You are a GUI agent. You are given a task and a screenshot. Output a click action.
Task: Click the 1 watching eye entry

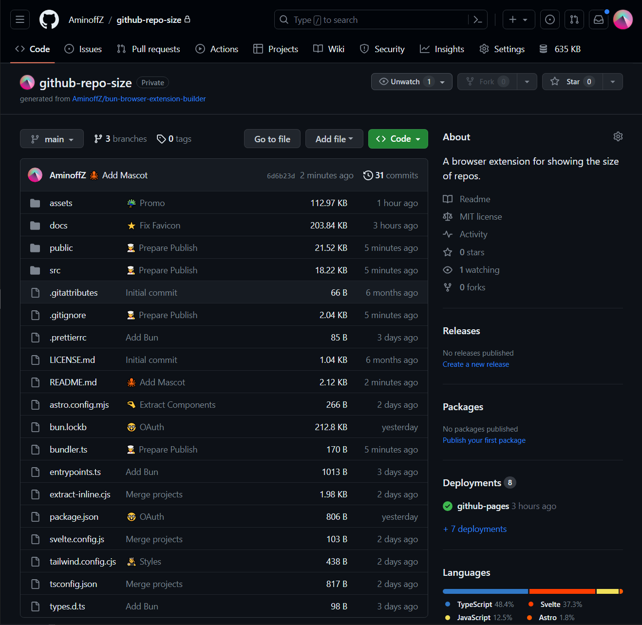pyautogui.click(x=472, y=270)
